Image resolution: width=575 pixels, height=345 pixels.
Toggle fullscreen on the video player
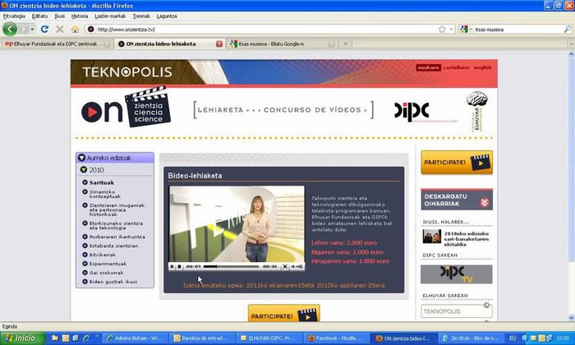pos(285,266)
